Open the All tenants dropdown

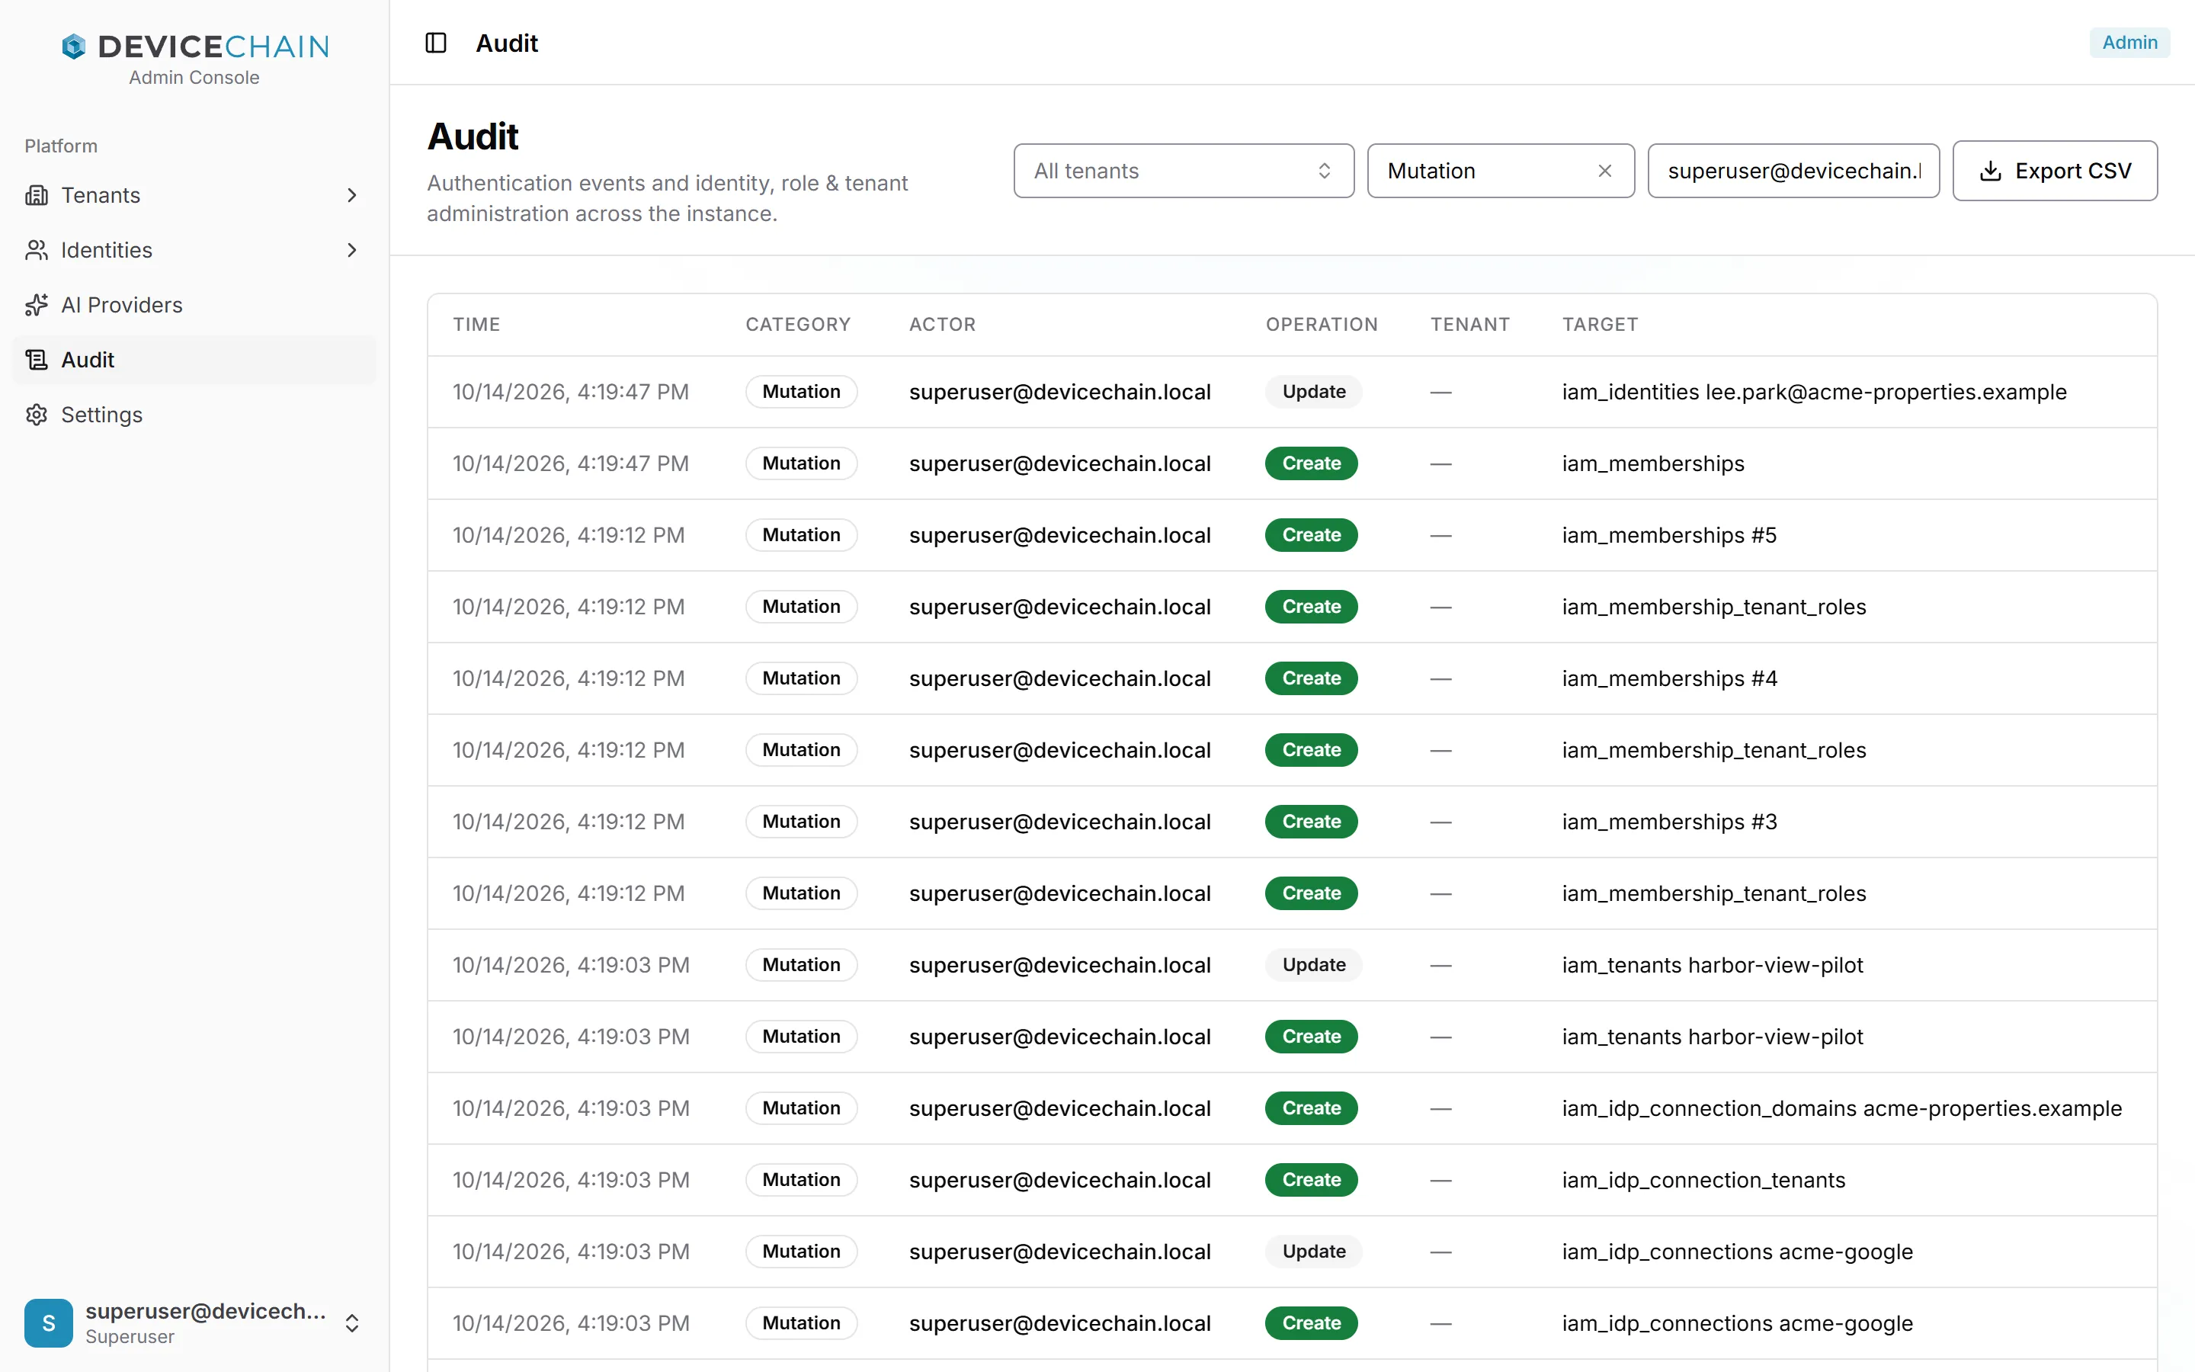tap(1184, 171)
